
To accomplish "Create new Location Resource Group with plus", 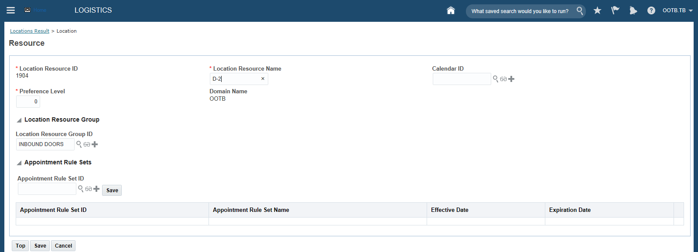I will [x=95, y=144].
